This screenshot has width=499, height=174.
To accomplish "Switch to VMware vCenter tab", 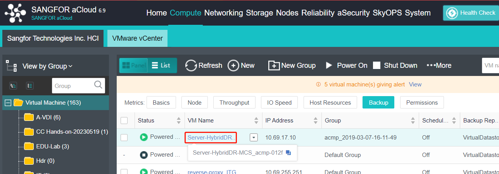I will [x=138, y=38].
